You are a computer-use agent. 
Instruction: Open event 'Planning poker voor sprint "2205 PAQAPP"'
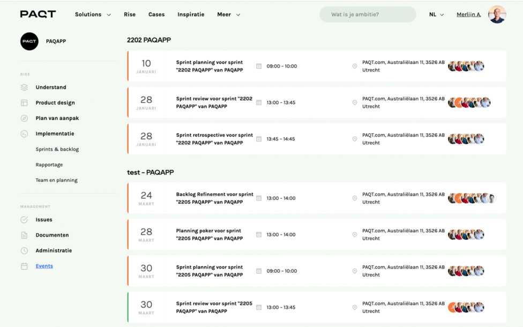210,235
